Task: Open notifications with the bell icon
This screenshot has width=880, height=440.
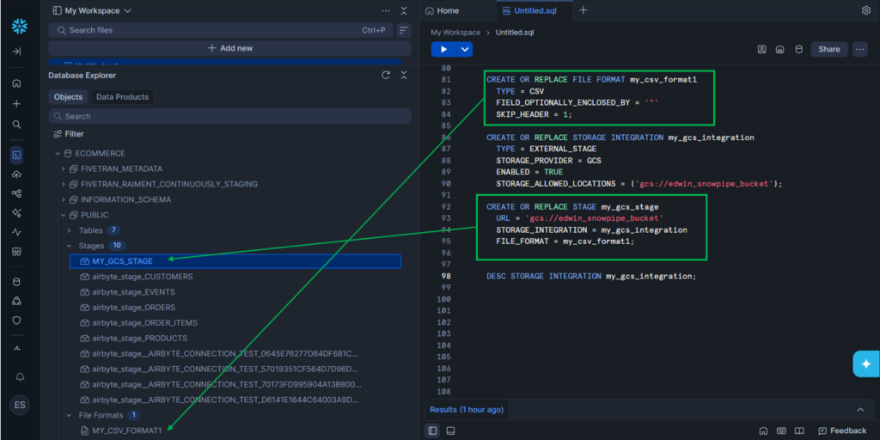Action: pyautogui.click(x=20, y=376)
